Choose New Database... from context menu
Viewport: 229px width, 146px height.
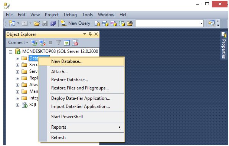pos(81,61)
